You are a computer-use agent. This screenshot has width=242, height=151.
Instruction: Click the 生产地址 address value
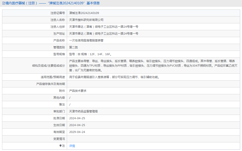[x=104, y=34]
